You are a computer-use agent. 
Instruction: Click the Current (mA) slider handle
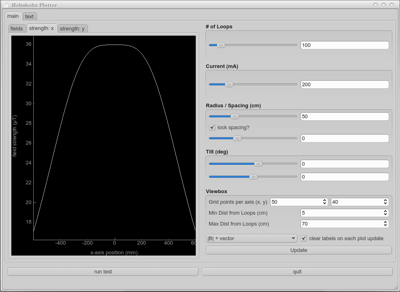[x=229, y=85]
